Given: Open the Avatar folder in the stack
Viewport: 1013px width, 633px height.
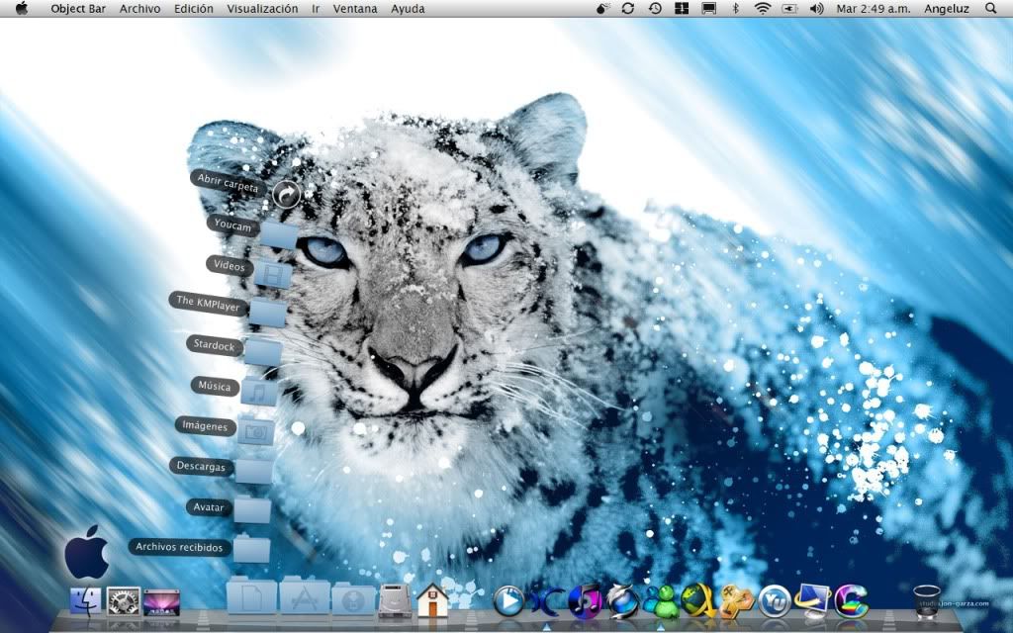Looking at the screenshot, I should pyautogui.click(x=252, y=509).
